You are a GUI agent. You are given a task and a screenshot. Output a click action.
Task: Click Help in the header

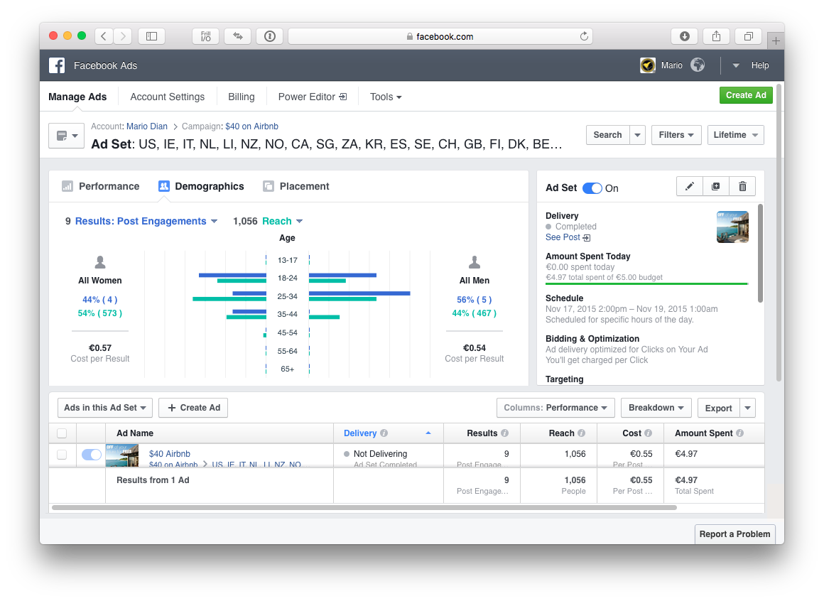759,65
